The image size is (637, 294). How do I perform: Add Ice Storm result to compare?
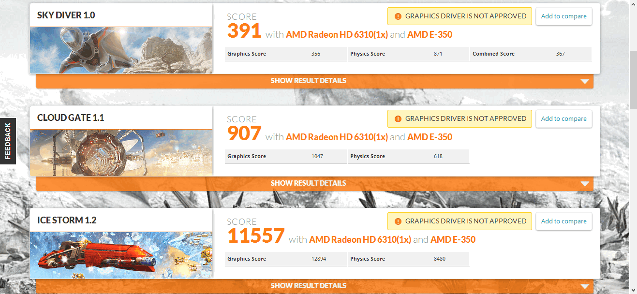(563, 221)
